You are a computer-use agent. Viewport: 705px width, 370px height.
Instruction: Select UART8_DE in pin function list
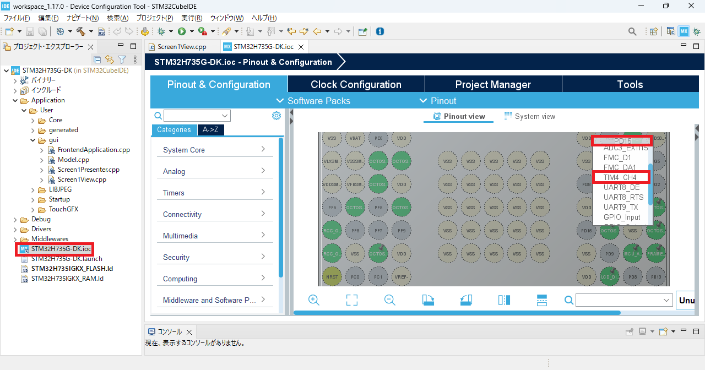pyautogui.click(x=622, y=187)
